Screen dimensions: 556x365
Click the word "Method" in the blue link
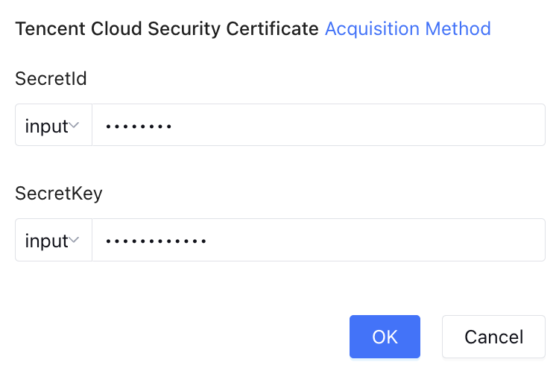pyautogui.click(x=458, y=29)
